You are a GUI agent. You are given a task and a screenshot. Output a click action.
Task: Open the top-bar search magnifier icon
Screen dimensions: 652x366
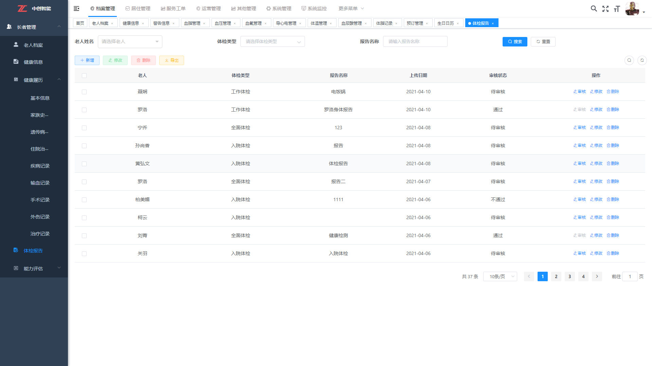pos(594,8)
